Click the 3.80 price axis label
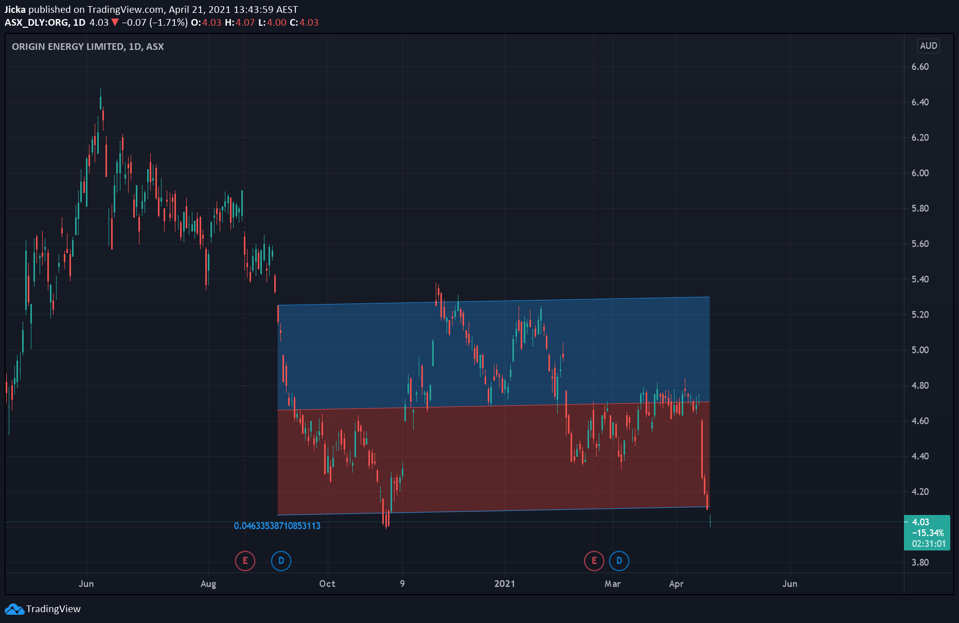 [920, 563]
